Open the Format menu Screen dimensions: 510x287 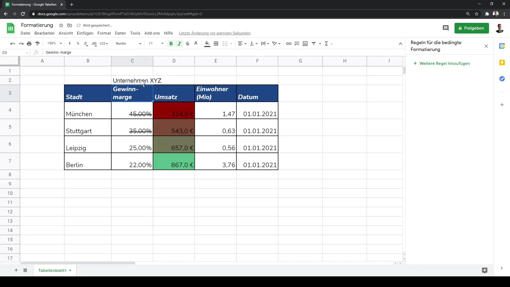104,33
